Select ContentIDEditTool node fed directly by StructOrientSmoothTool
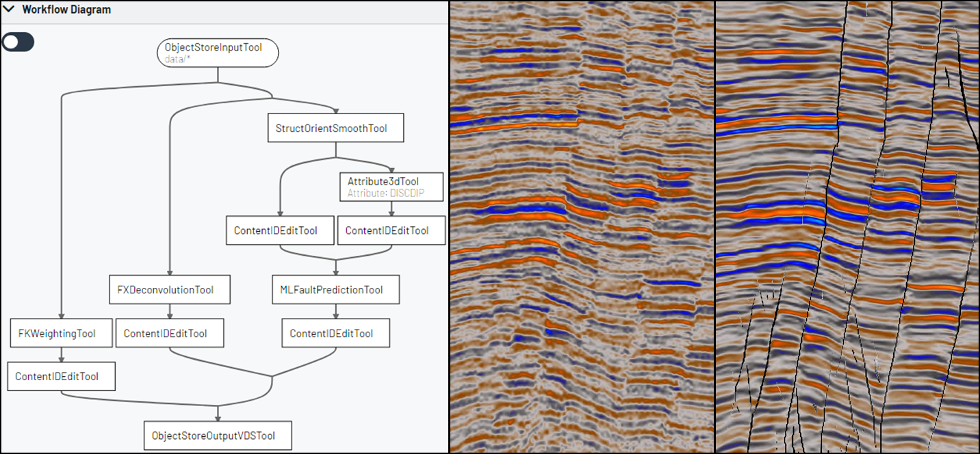The width and height of the screenshot is (980, 454). (280, 230)
